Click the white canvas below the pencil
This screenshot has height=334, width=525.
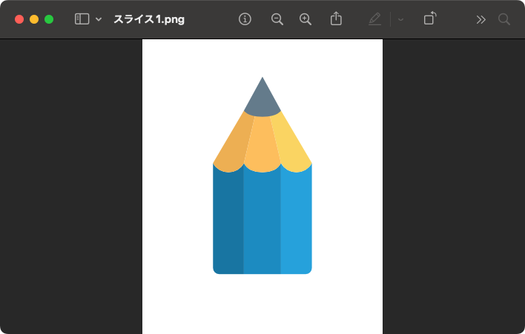pyautogui.click(x=262, y=305)
